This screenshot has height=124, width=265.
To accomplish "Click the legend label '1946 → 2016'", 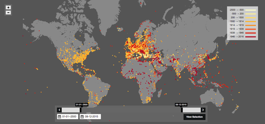I will pos(237,37).
